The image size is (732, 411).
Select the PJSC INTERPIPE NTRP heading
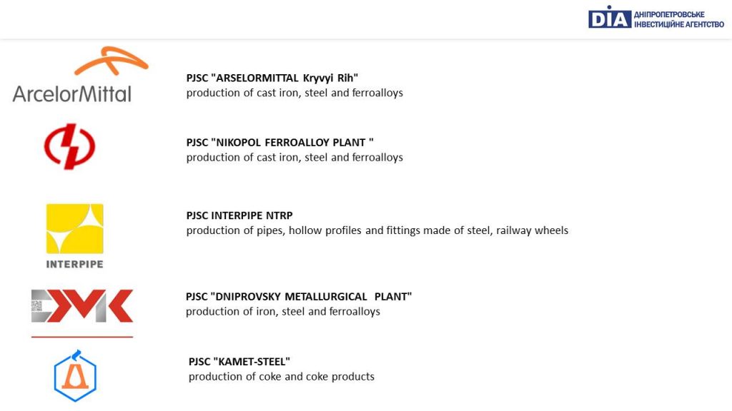point(239,215)
